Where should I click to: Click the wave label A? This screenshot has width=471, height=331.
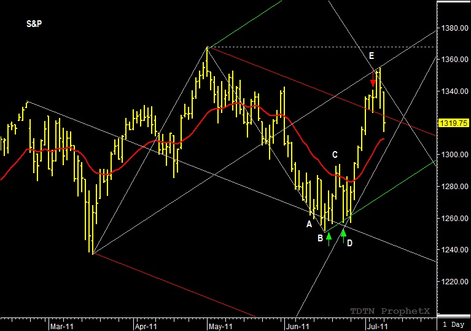point(309,224)
